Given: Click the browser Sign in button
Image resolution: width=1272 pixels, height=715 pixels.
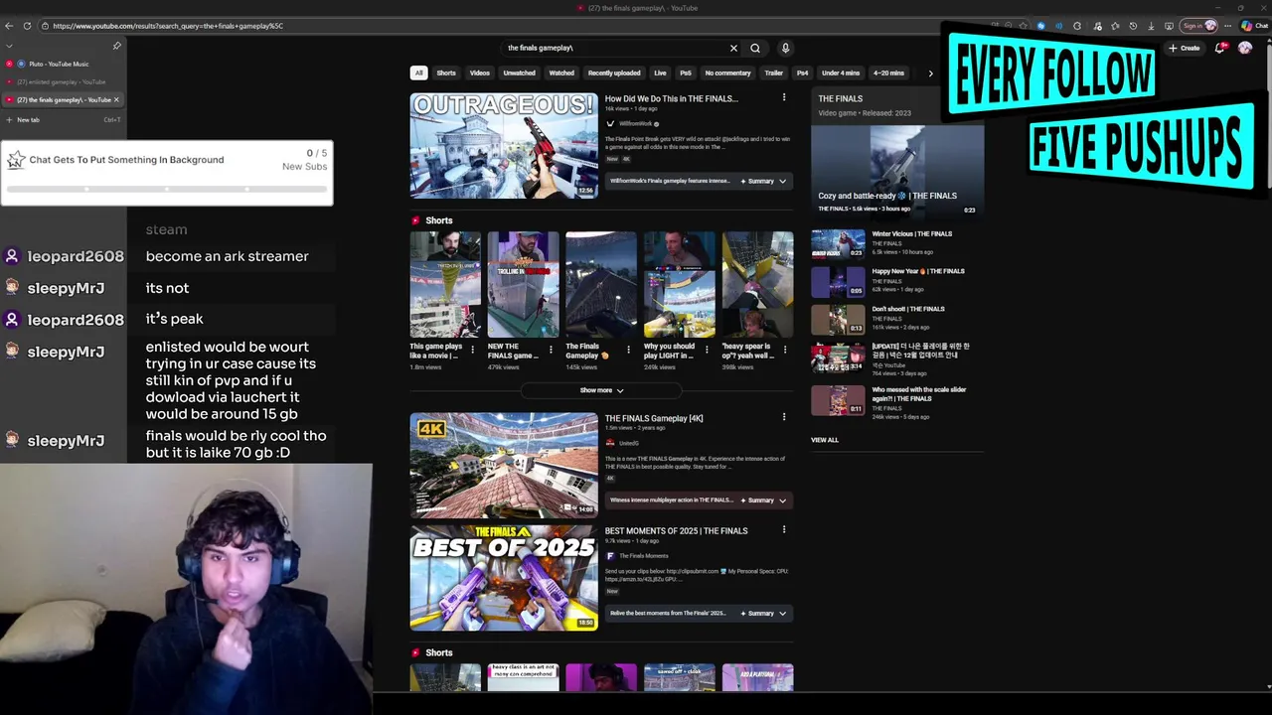Looking at the screenshot, I should (x=1199, y=26).
